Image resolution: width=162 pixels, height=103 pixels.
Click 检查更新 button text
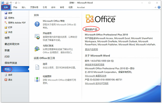tap(47, 76)
